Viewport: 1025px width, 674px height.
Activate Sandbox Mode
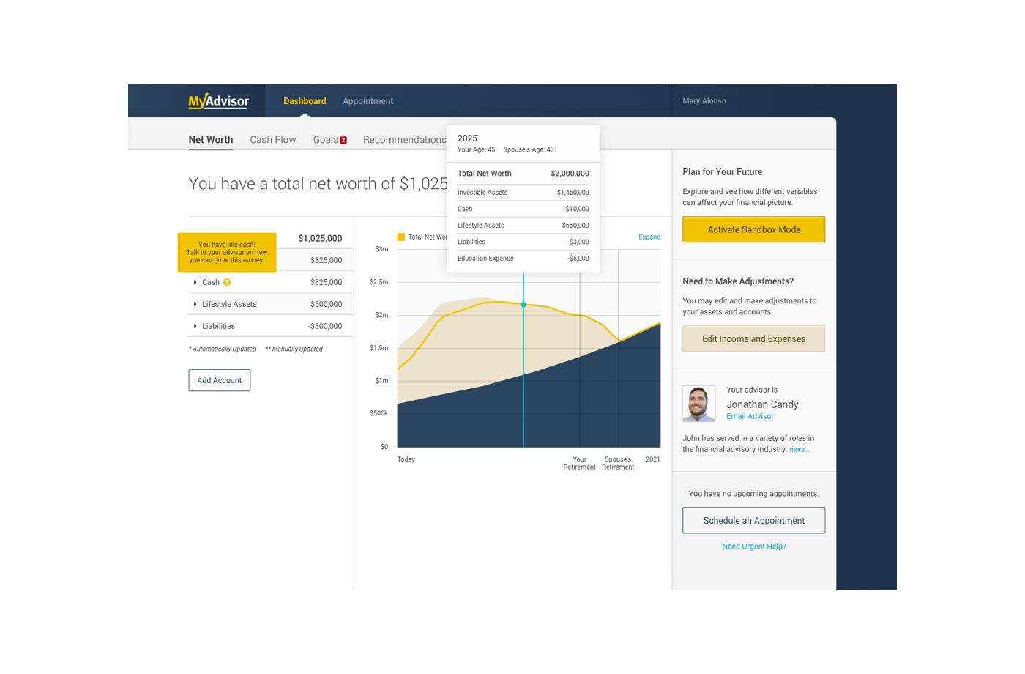pos(753,229)
